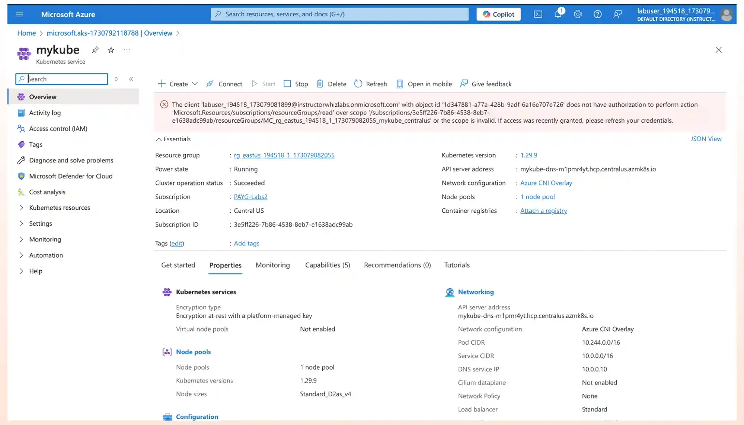Open the Capabilities (5) tab

click(x=328, y=265)
